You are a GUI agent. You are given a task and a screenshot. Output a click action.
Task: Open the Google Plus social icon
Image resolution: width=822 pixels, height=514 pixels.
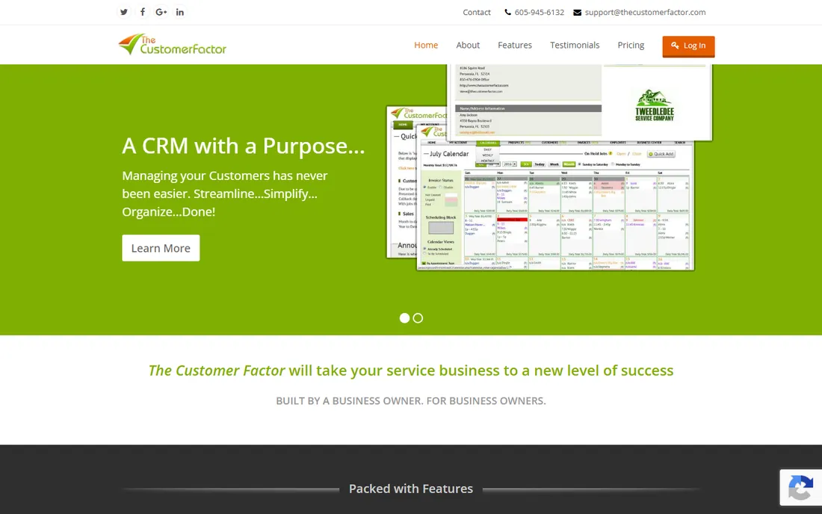[x=161, y=12]
